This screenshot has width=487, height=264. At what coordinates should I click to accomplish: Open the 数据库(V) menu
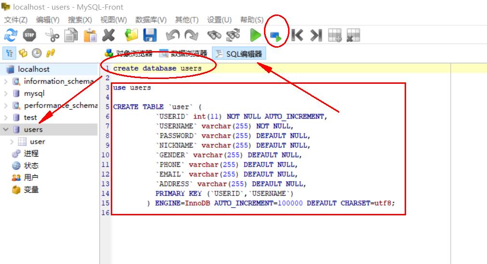click(151, 20)
